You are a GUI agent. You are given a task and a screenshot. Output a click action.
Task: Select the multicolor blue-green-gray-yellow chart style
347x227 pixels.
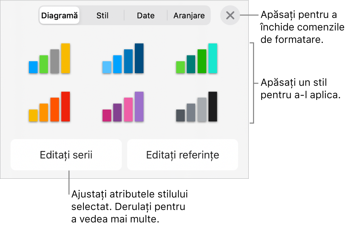coord(50,59)
